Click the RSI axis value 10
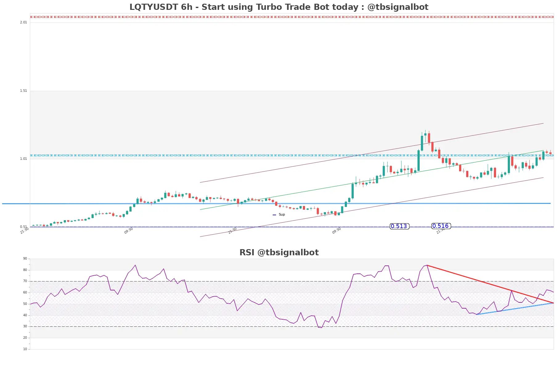The image size is (558, 372). [x=25, y=349]
